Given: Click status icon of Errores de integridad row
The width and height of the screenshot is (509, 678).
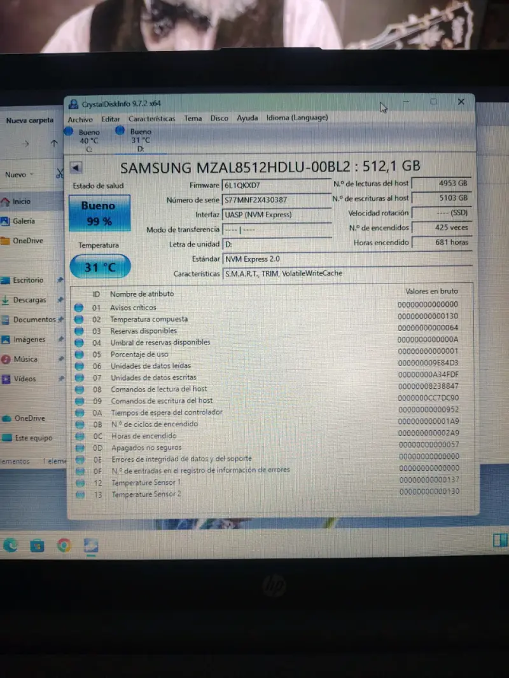Looking at the screenshot, I should pos(80,459).
